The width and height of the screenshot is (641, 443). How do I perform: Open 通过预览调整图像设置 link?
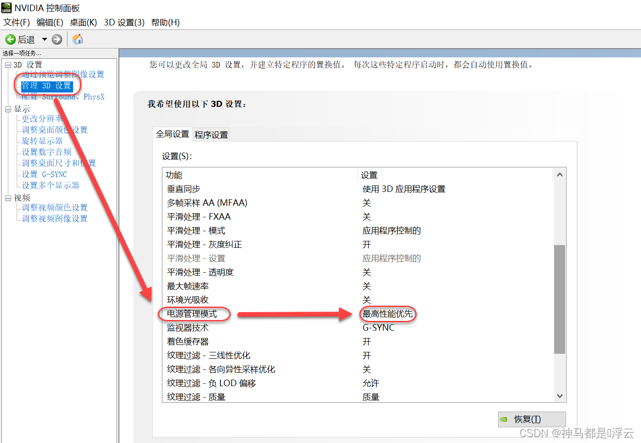coord(63,74)
